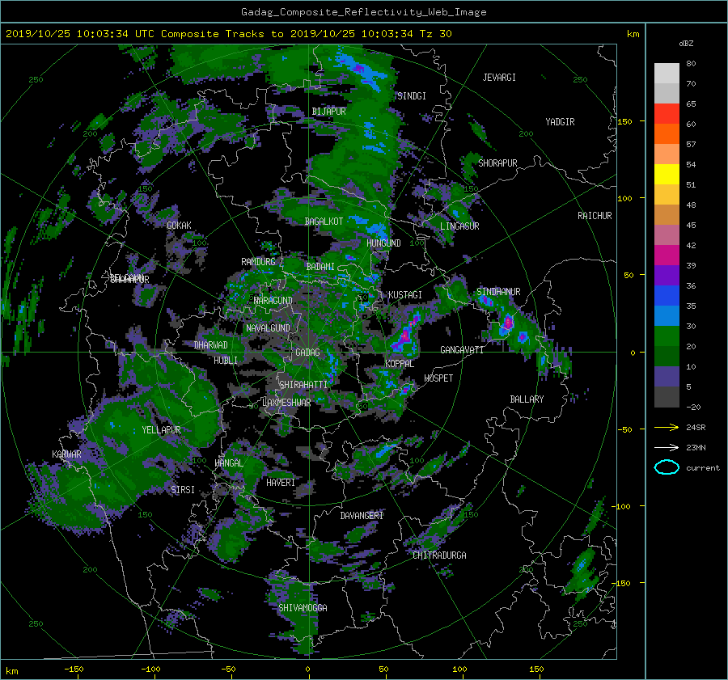Click the SHIRAHATTI city label
This screenshot has width=728, height=680.
(x=303, y=385)
